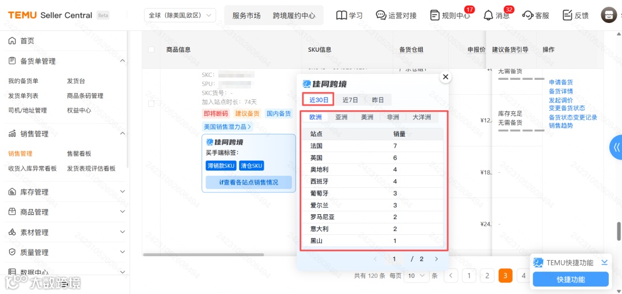Viewport: 622px width, 294px height.
Task: Expand the 库存管理 menu section
Action: [123, 192]
